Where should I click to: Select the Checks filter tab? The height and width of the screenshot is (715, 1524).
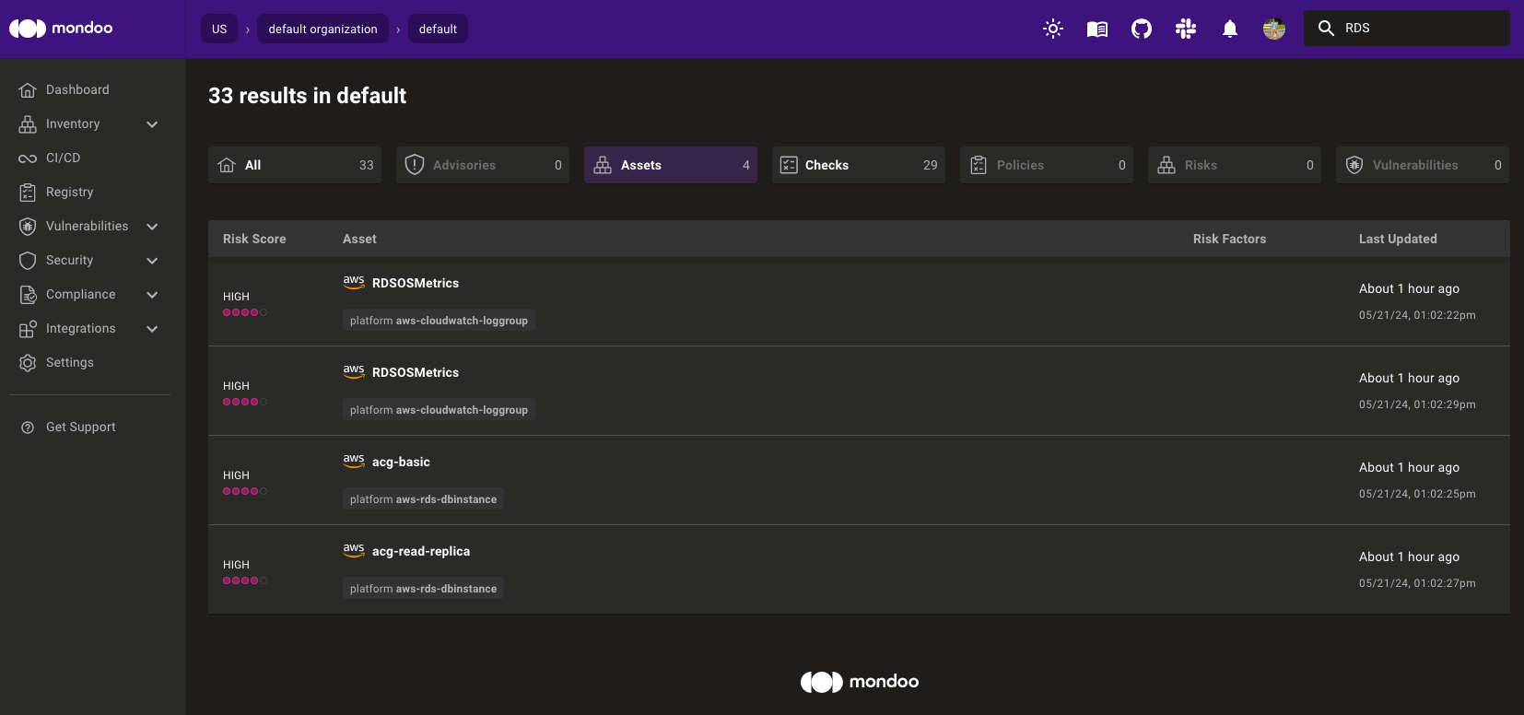[x=859, y=165]
